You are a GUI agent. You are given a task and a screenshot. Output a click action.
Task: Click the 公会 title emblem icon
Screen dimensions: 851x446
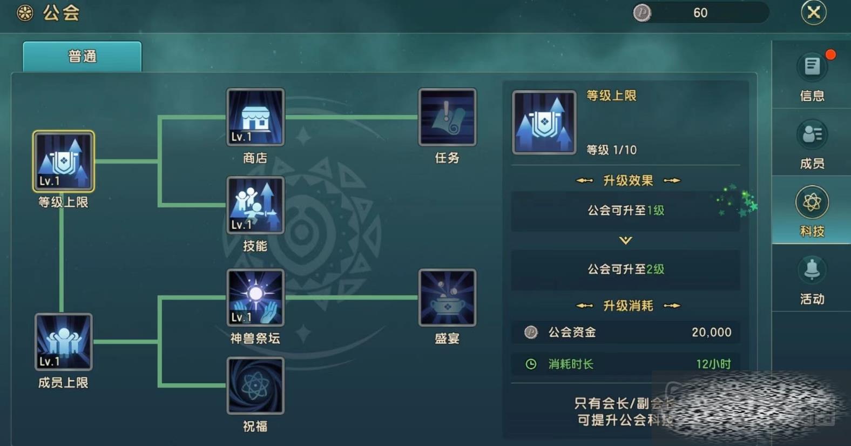coord(25,13)
